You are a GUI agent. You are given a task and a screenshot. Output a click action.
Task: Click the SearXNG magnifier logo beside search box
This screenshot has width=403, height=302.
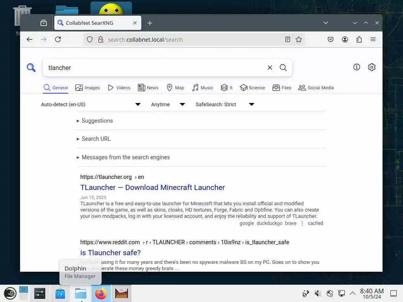point(31,68)
